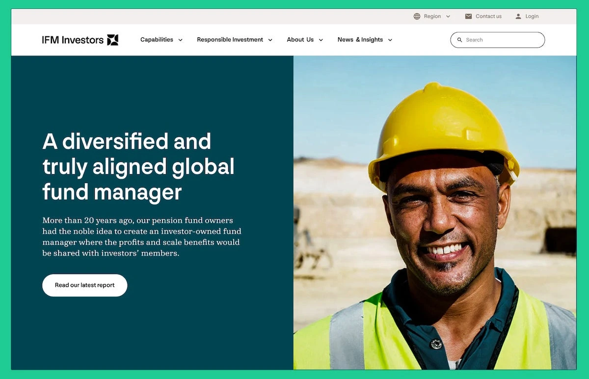Open the Capabilities menu
589x379 pixels.
(x=157, y=40)
